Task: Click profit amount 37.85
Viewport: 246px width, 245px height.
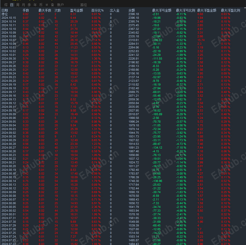Action: coord(74,207)
